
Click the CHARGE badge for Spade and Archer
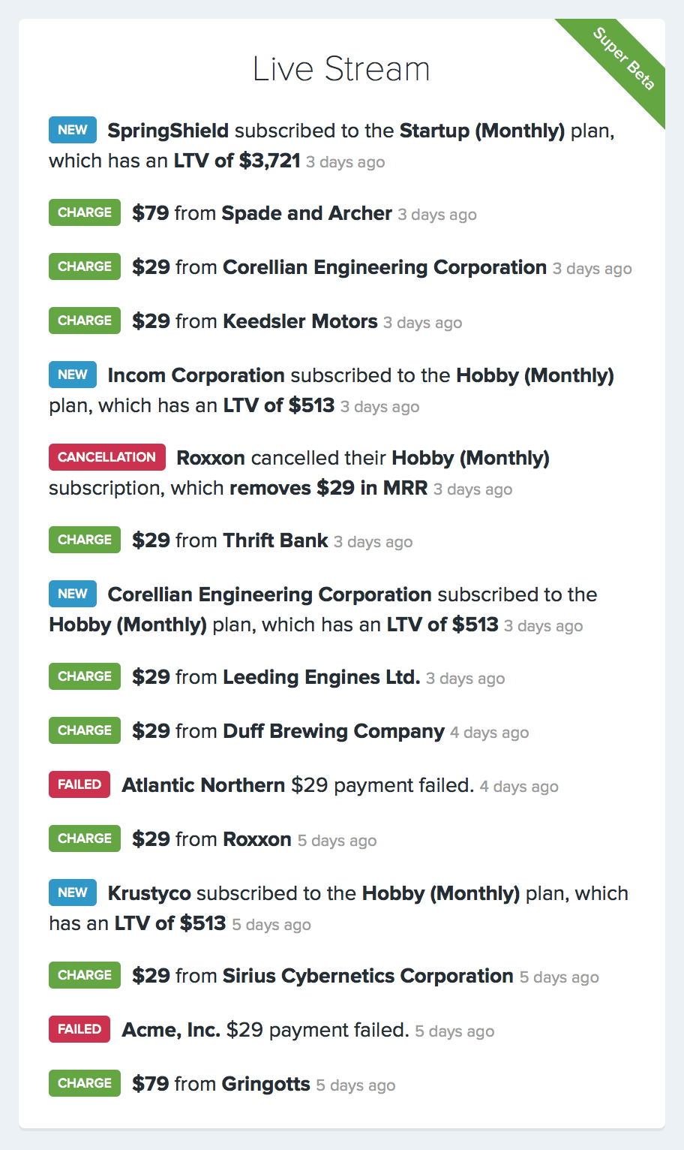click(85, 212)
